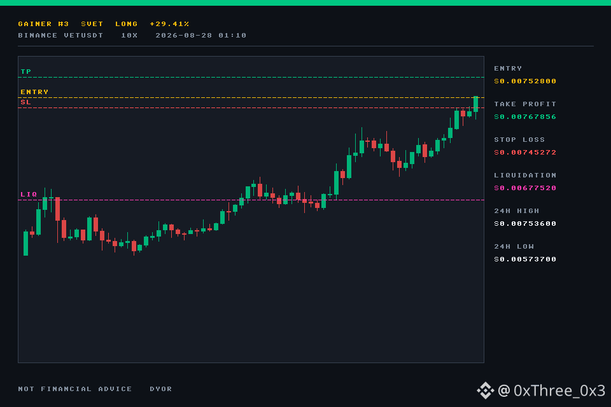Viewport: 611px width, 407px height.
Task: Click entry price $0.00752800
Action: point(525,81)
